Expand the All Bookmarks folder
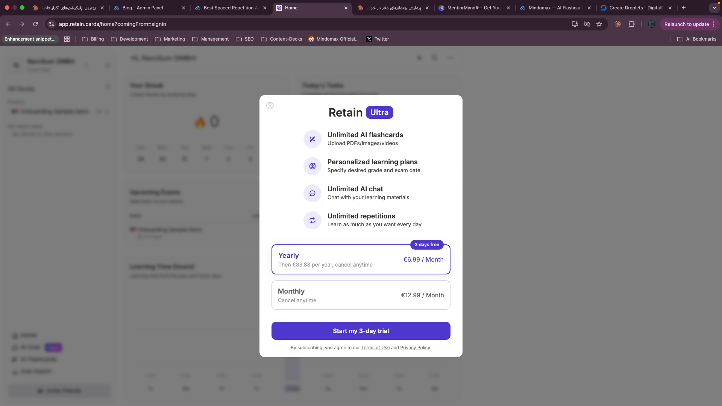This screenshot has height=406, width=722. pos(697,39)
